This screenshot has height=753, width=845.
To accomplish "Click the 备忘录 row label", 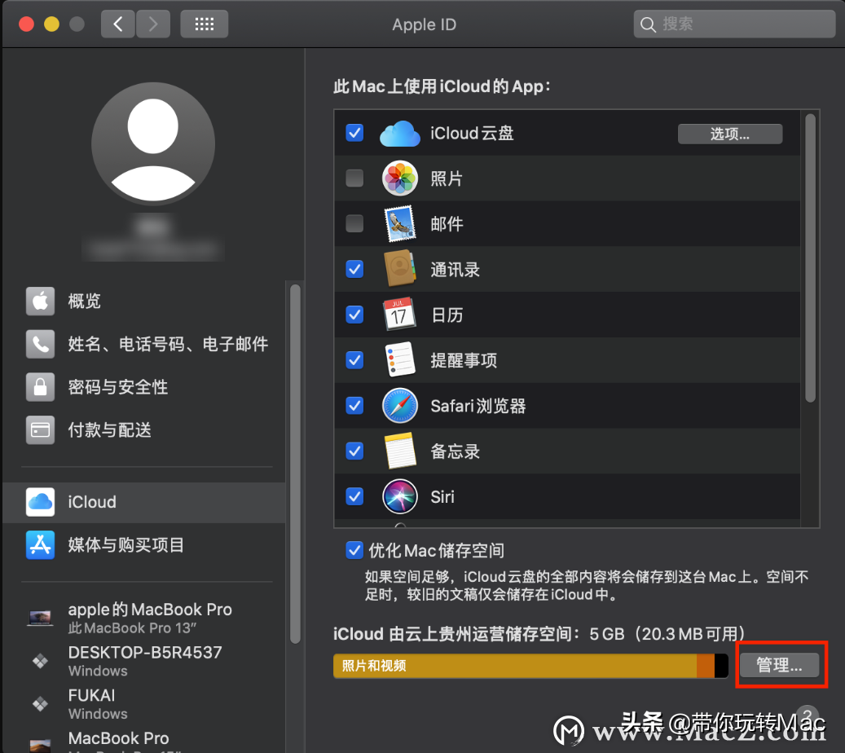I will point(455,451).
